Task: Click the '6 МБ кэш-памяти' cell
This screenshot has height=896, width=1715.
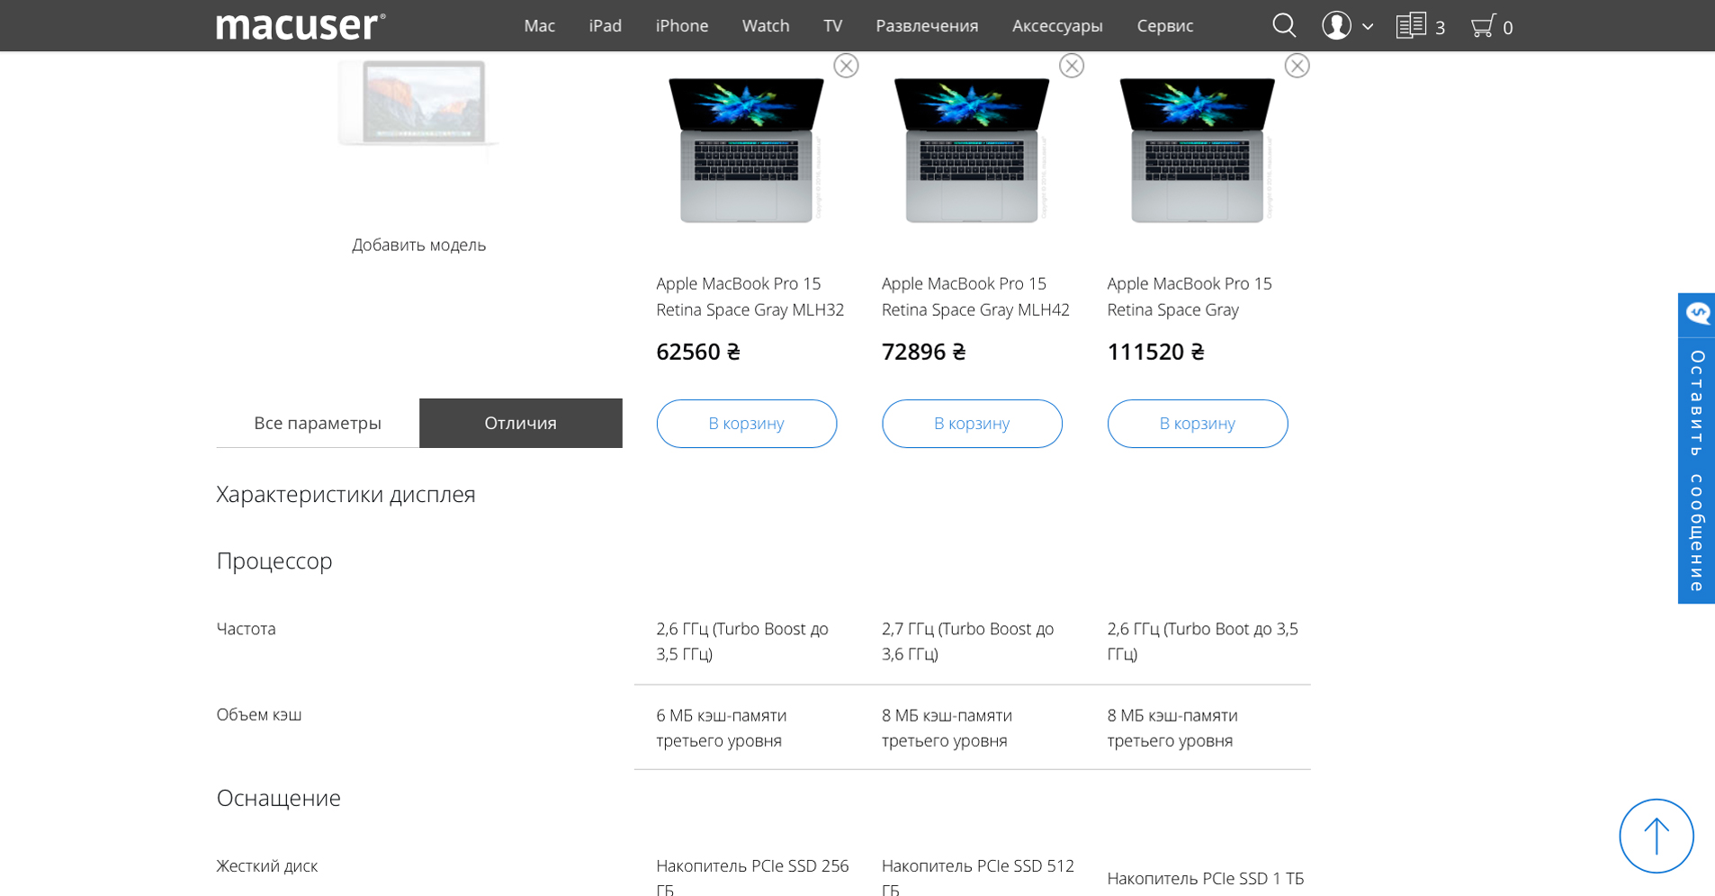Action: (722, 728)
